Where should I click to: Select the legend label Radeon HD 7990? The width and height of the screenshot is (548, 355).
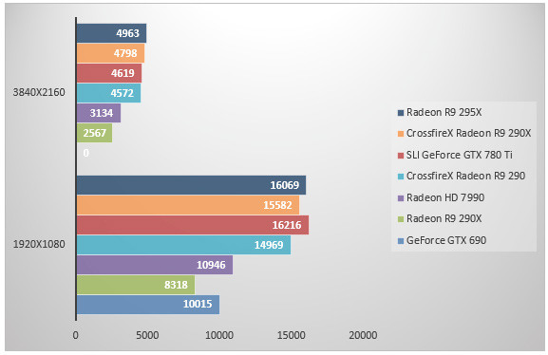445,197
